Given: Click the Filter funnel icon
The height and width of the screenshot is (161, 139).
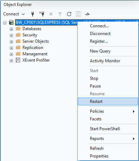Looking at the screenshot, I should point(60,14).
